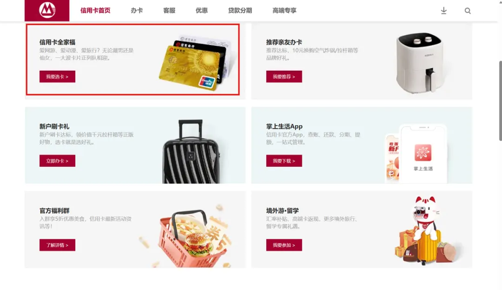
Task: Open the search magnifier icon
Action: pyautogui.click(x=468, y=11)
